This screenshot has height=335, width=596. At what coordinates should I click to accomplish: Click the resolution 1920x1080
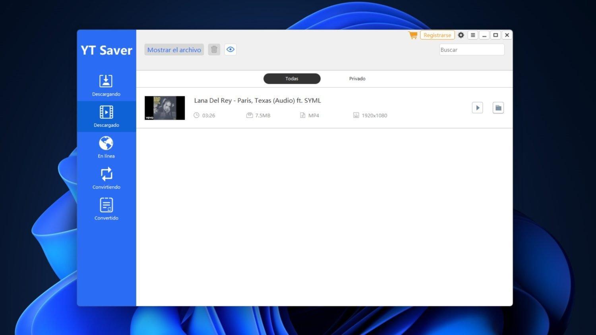point(374,116)
